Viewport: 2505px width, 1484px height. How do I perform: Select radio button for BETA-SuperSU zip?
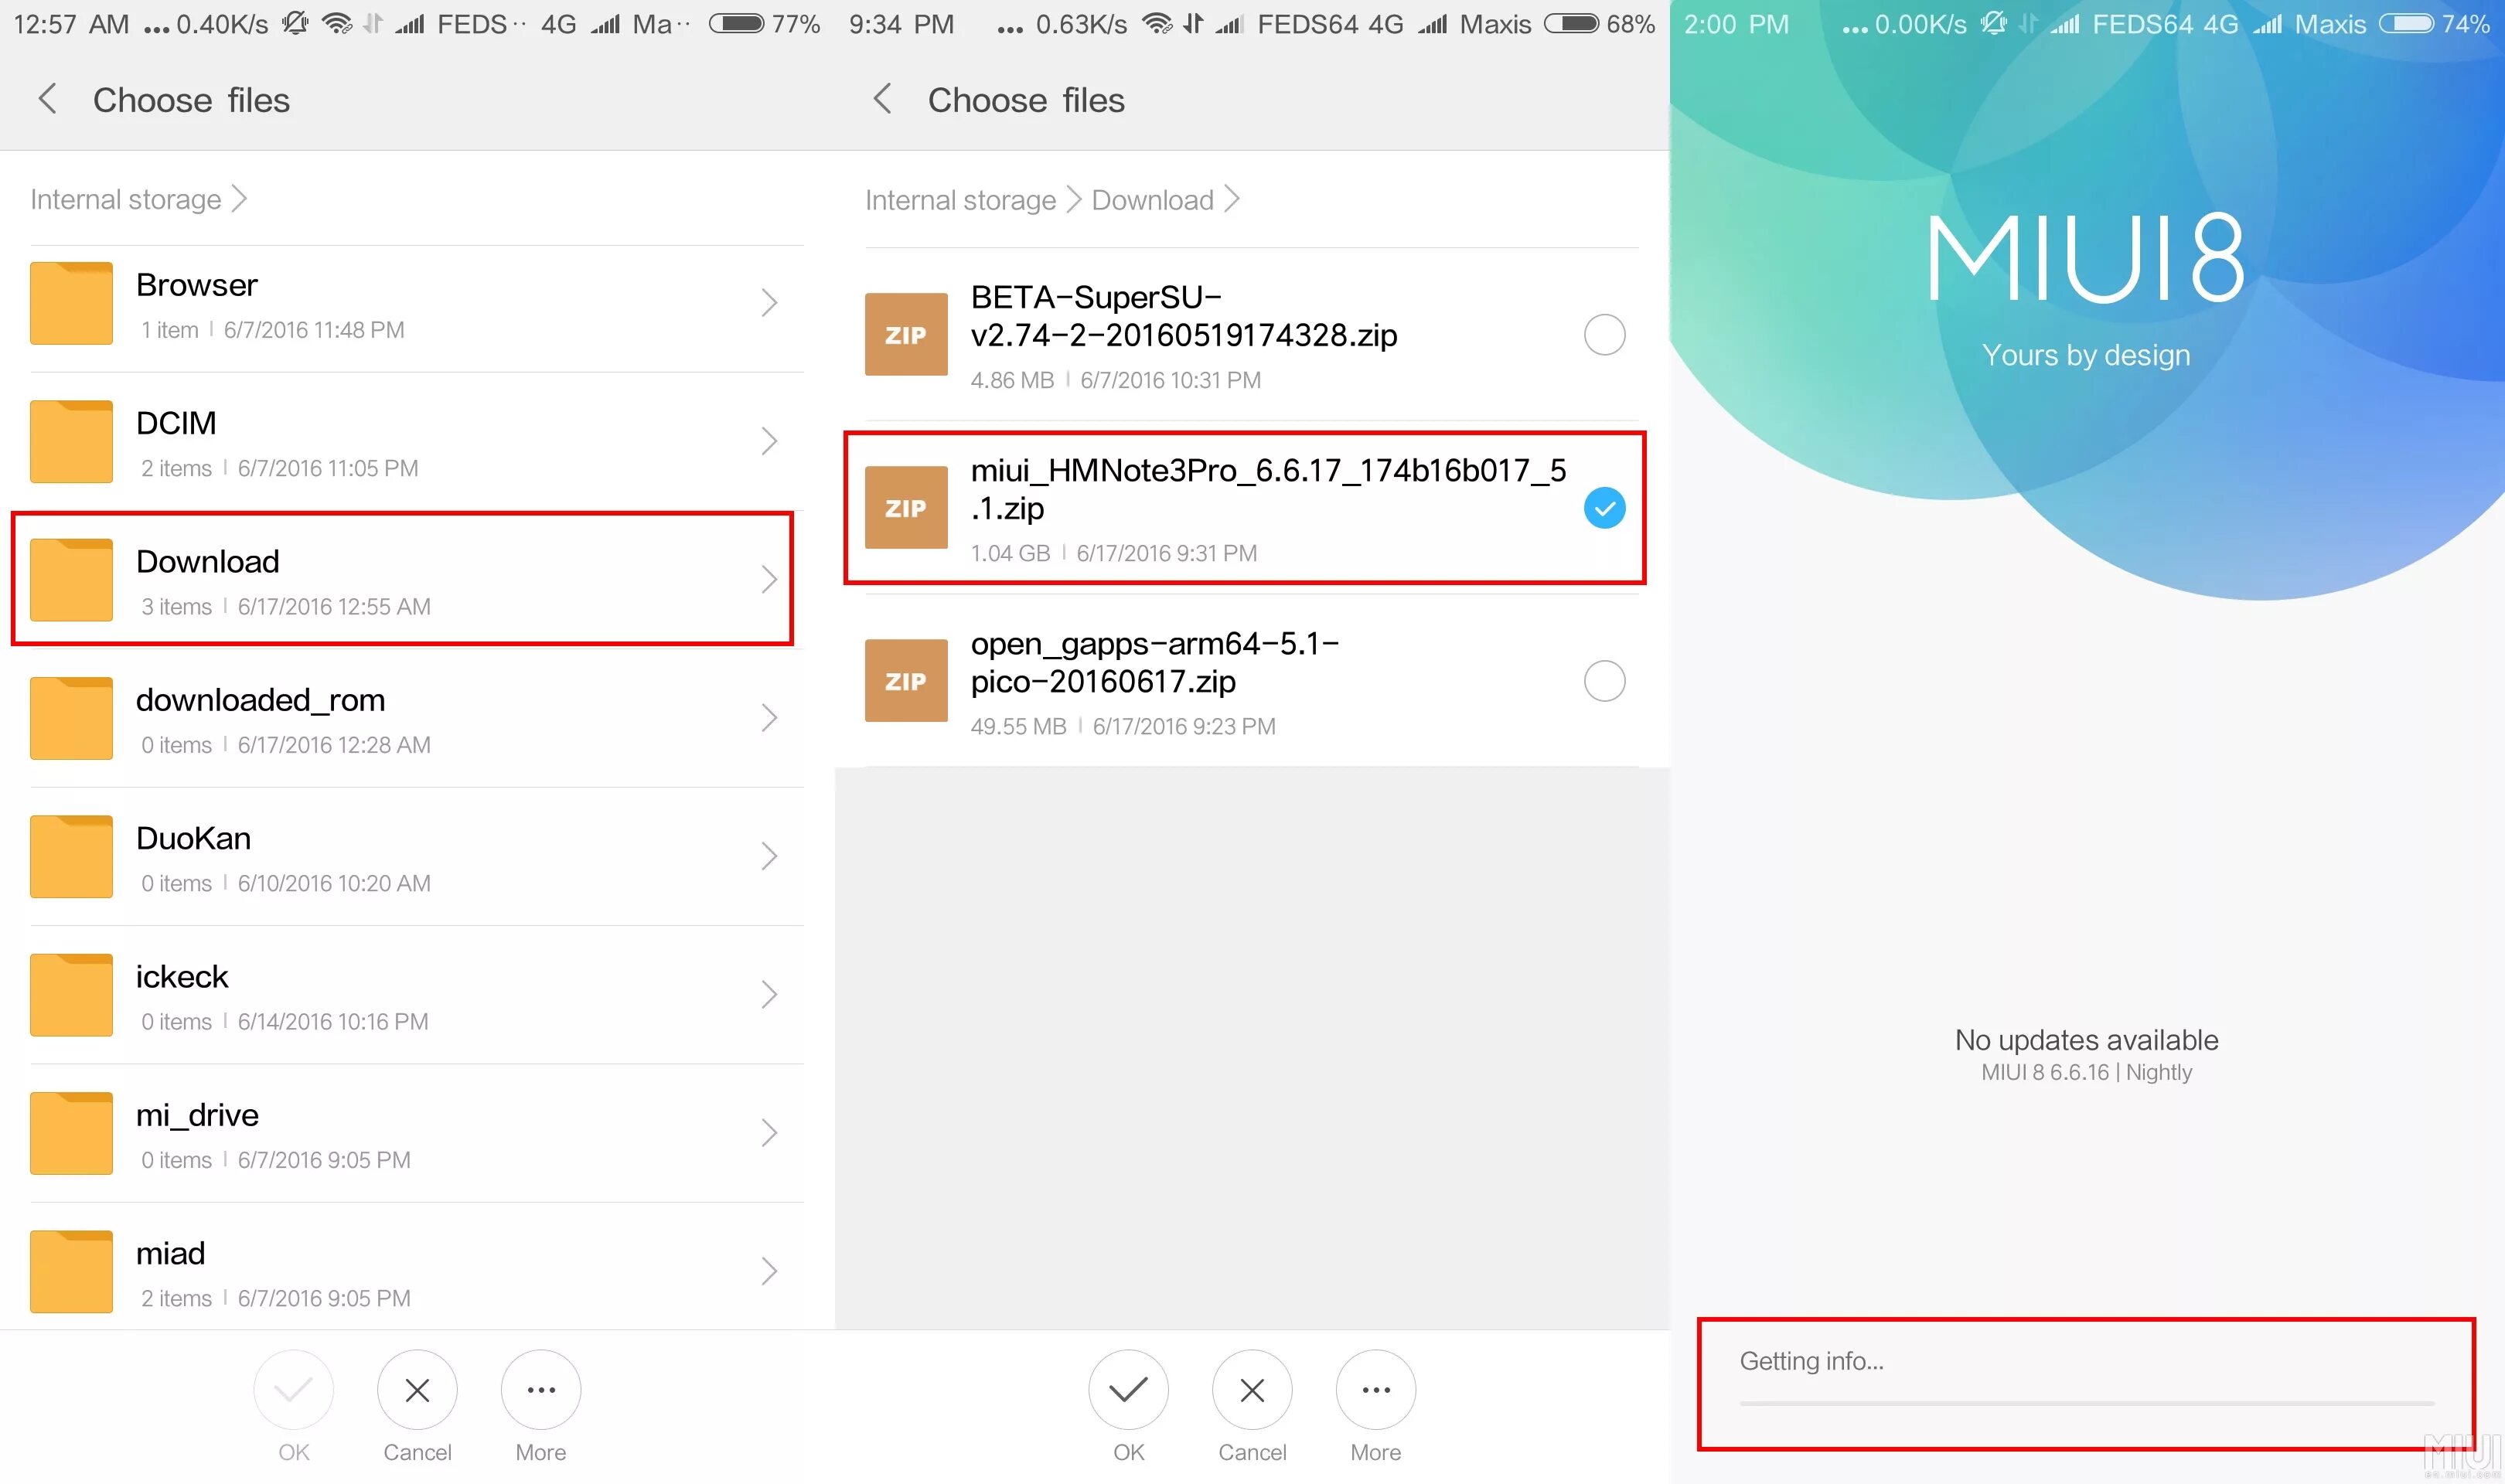pos(1604,335)
